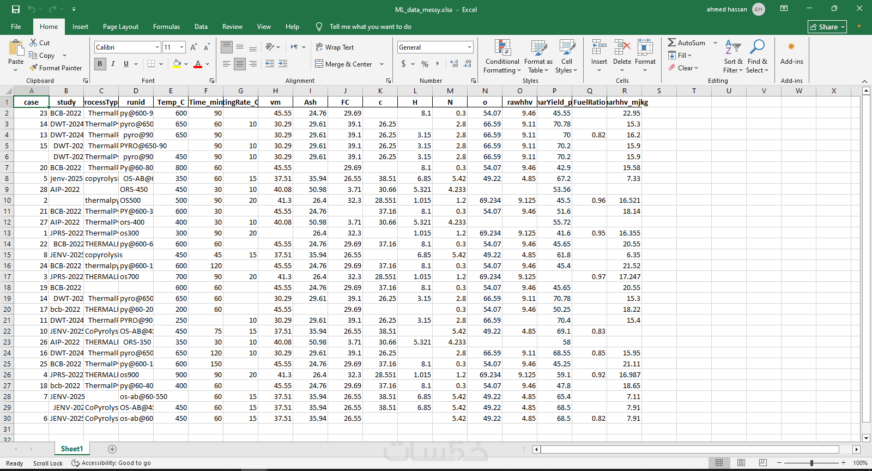Click the Undo arrow icon
Viewport: 872px width, 471px height.
coord(32,9)
